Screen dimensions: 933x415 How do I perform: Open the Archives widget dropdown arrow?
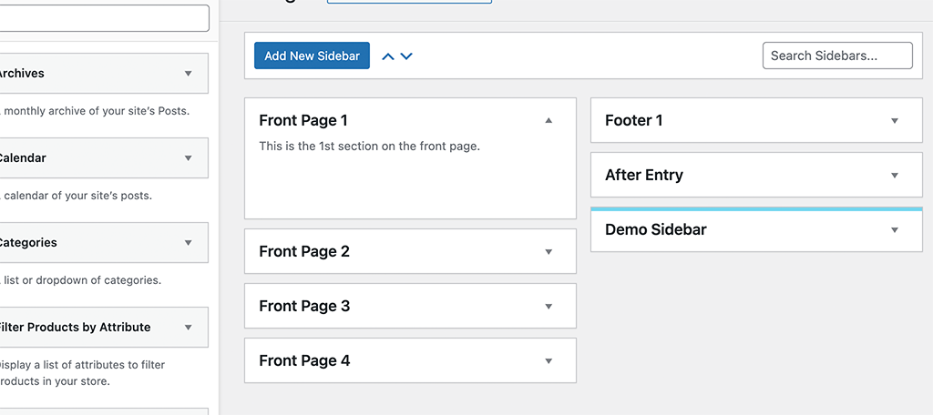pyautogui.click(x=188, y=74)
